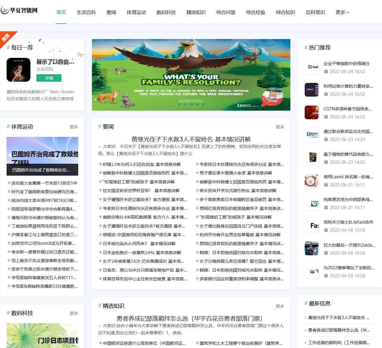Viewport: 382px width, 348px height.
Task: Click calendar icon beside 2022-06-24 16:52 under 企业平等指数
Action: point(326,72)
